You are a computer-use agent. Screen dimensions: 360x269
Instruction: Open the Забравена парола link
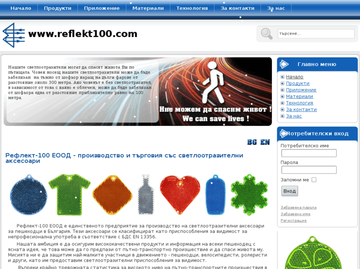pos(299,207)
